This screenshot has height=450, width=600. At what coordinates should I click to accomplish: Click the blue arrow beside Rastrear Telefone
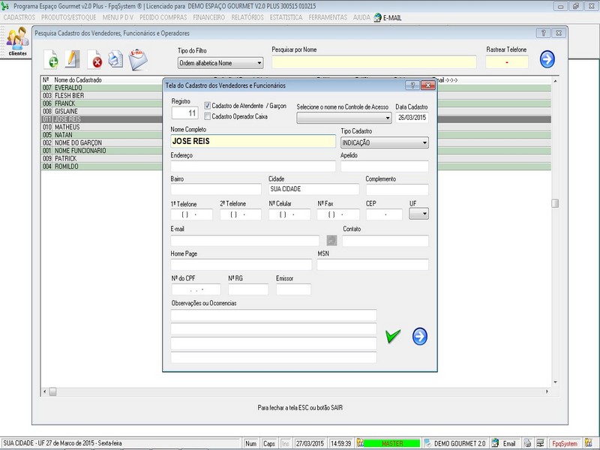coord(547,59)
